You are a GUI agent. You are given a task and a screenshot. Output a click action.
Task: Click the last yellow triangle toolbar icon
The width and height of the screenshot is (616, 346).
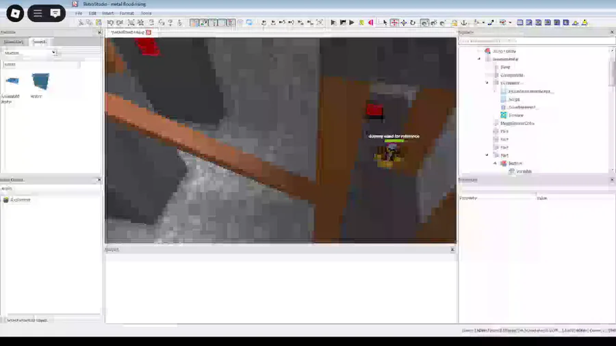pos(585,23)
